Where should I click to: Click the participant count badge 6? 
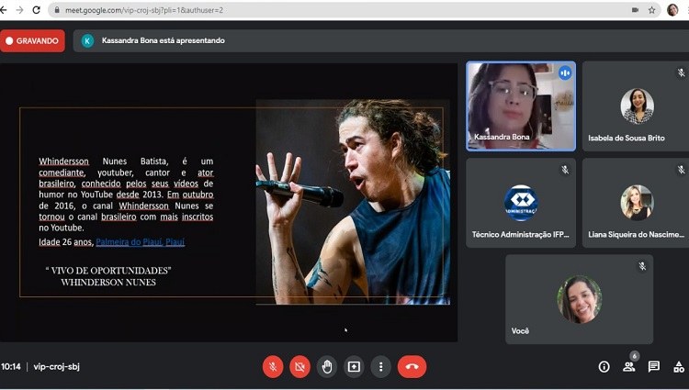pyautogui.click(x=634, y=356)
